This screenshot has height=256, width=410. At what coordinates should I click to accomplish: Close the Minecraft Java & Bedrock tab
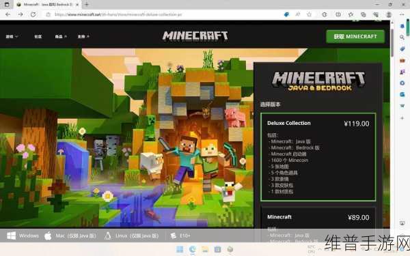pos(77,5)
